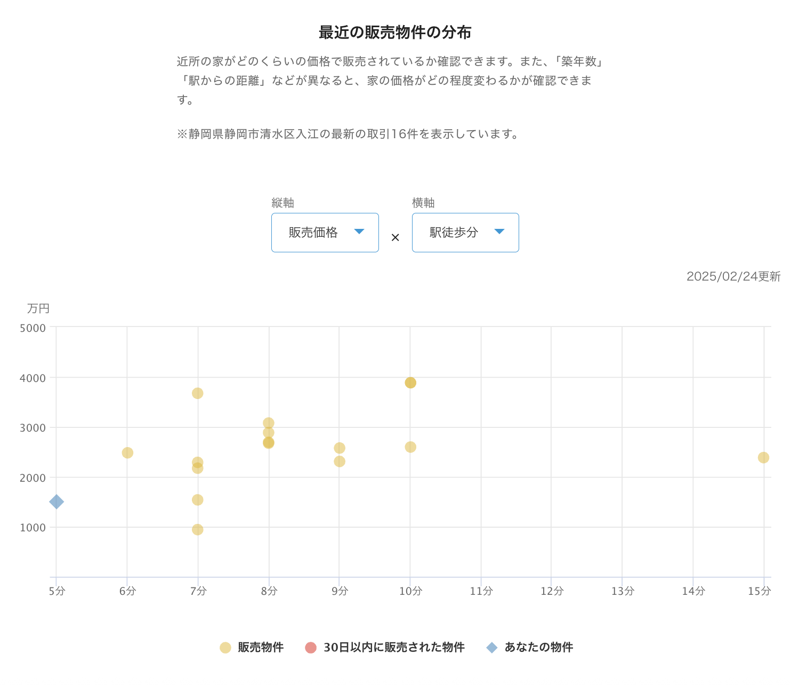Open the 横軸 駅徒歩分 dropdown
Viewport: 791px width, 685px height.
point(465,233)
